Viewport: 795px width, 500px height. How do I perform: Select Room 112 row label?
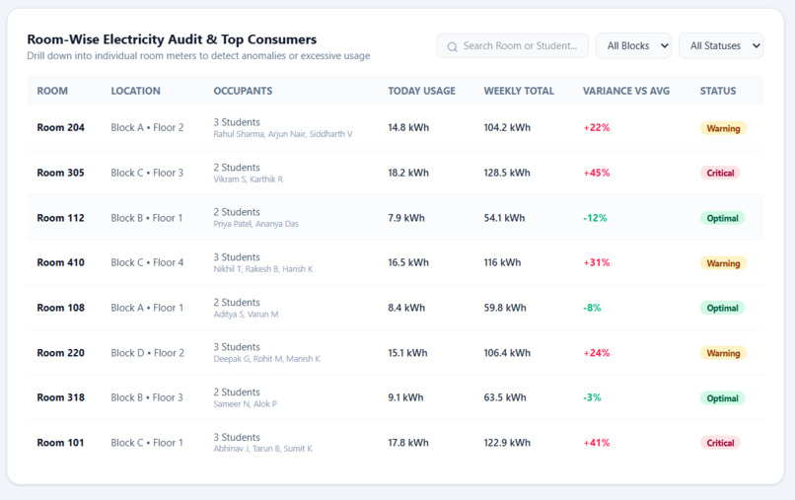pyautogui.click(x=61, y=218)
